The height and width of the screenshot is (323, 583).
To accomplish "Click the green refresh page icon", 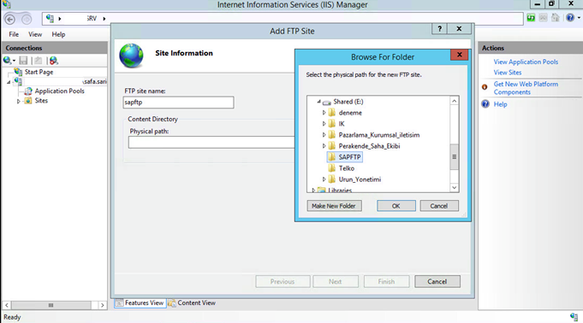I will coord(531,18).
